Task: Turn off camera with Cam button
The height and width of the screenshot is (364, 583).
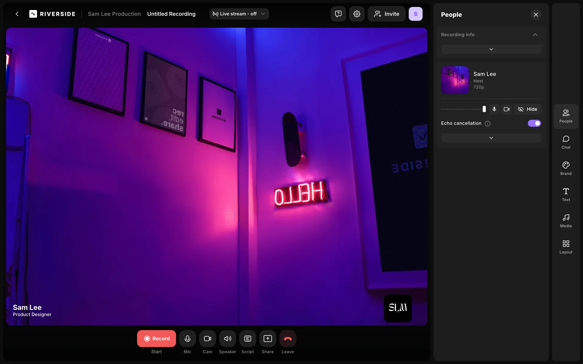Action: coord(207,339)
